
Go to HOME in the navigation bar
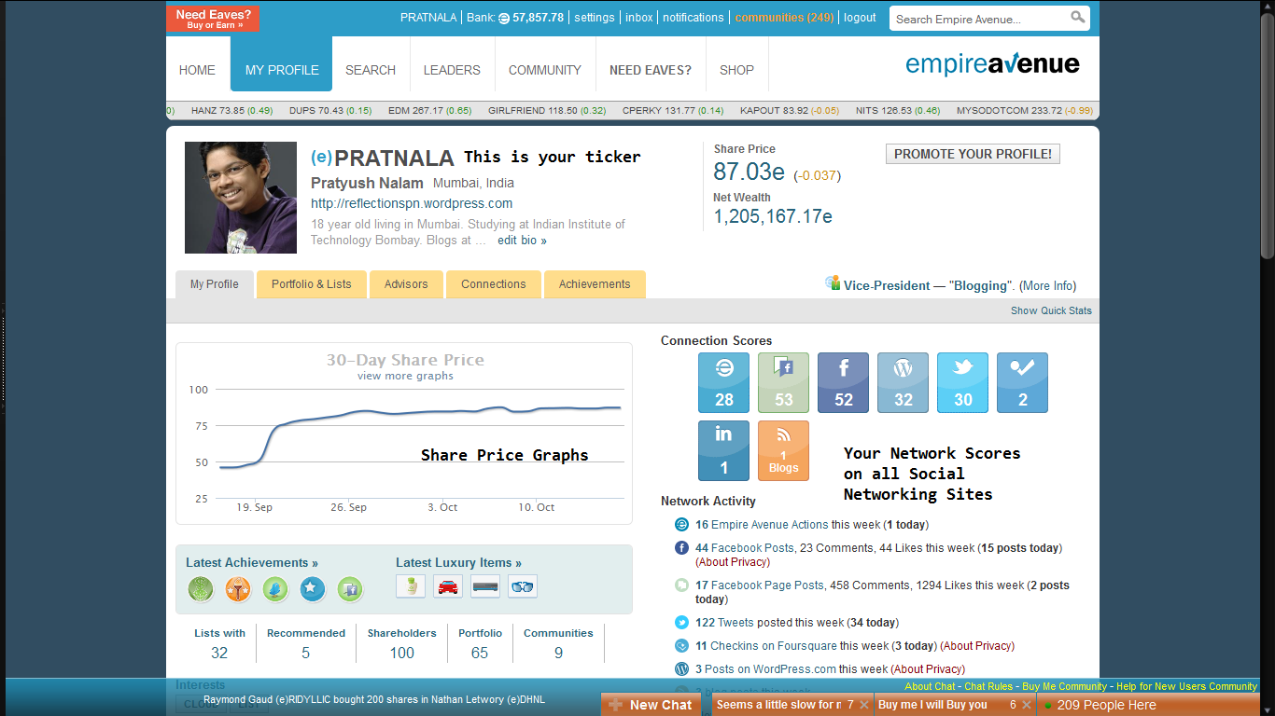click(197, 70)
